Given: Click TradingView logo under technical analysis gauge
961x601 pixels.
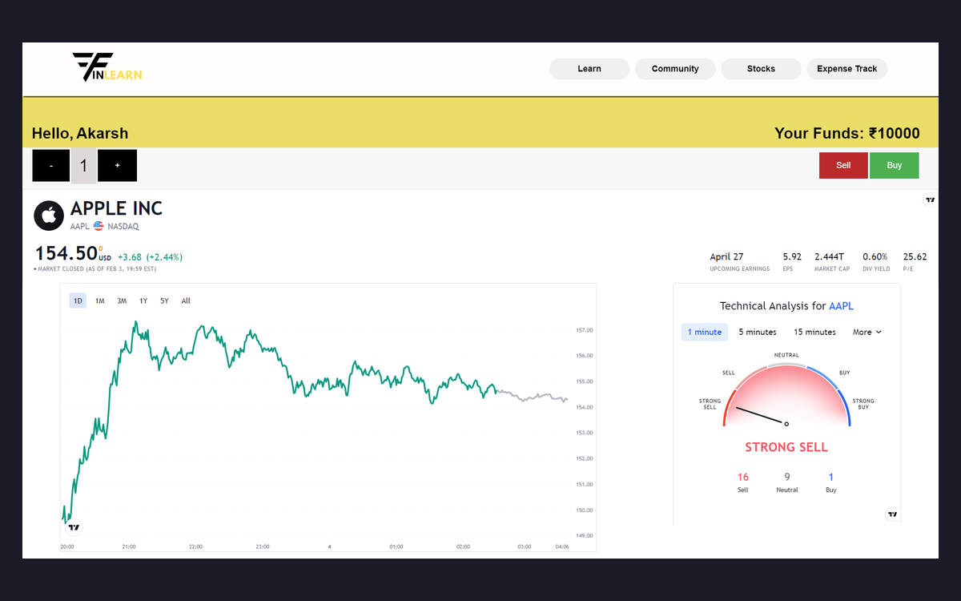Looking at the screenshot, I should (892, 514).
